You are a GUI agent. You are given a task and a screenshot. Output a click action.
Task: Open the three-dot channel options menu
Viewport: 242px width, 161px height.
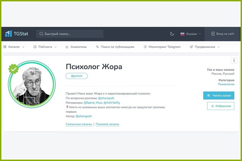tap(234, 60)
